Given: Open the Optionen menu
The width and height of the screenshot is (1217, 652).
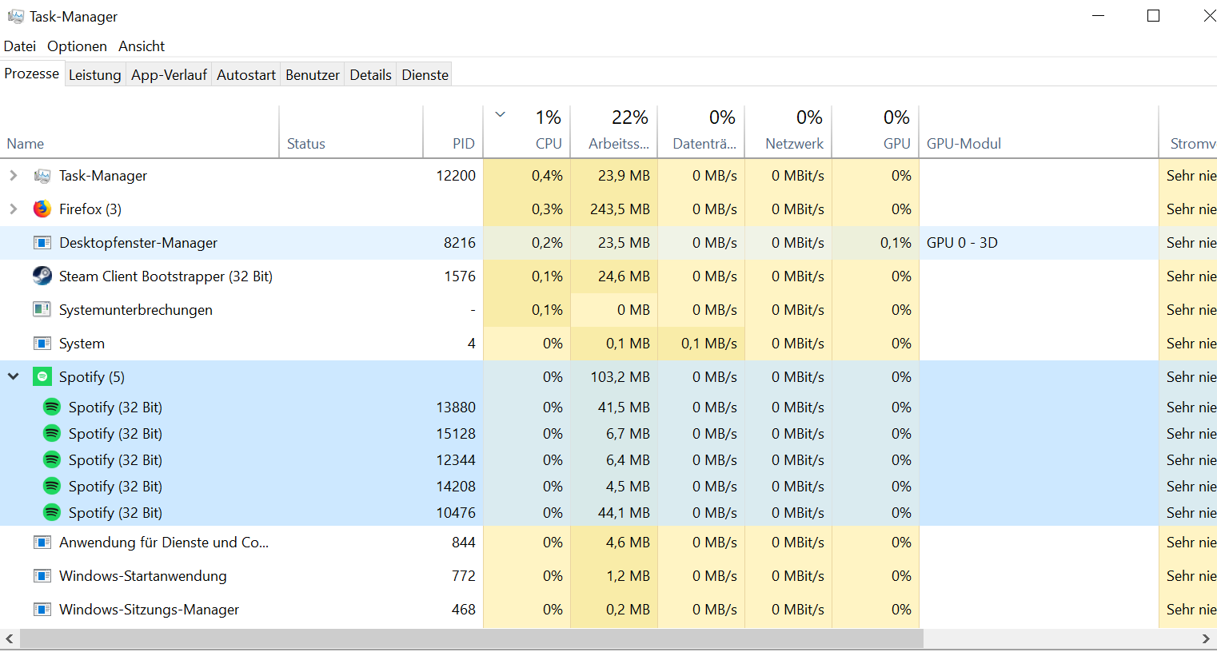Looking at the screenshot, I should tap(77, 46).
